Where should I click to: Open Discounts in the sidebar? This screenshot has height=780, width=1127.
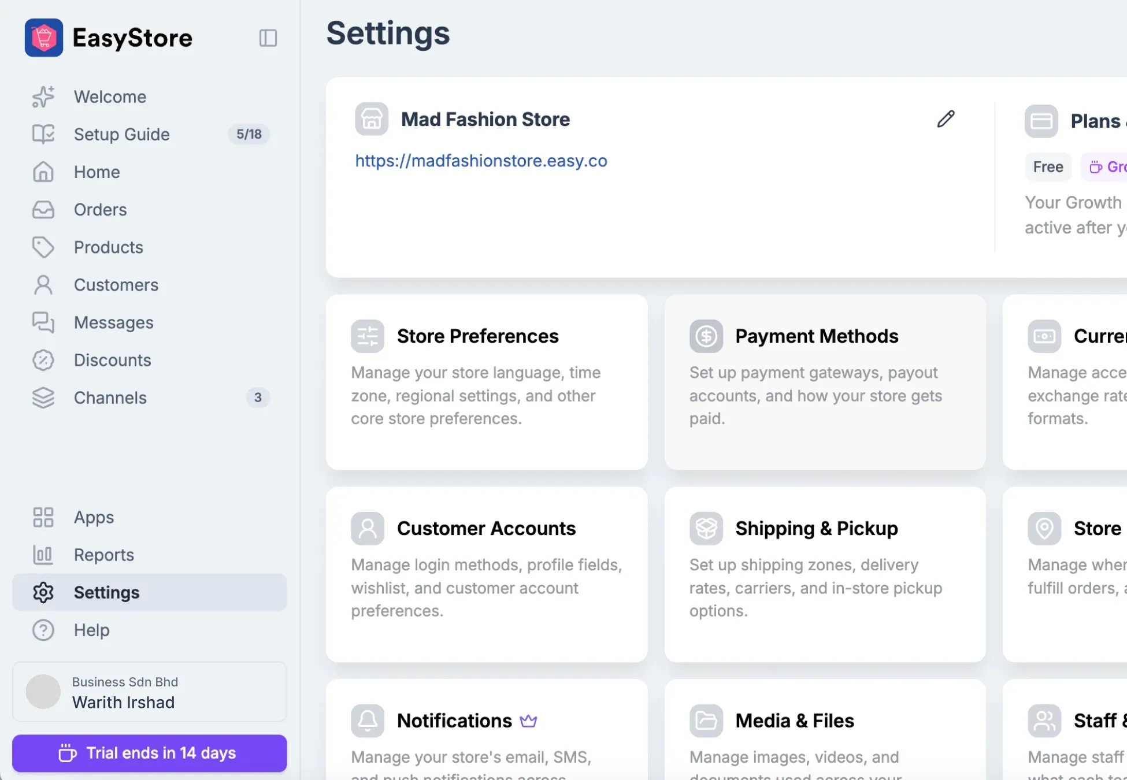pos(150,360)
